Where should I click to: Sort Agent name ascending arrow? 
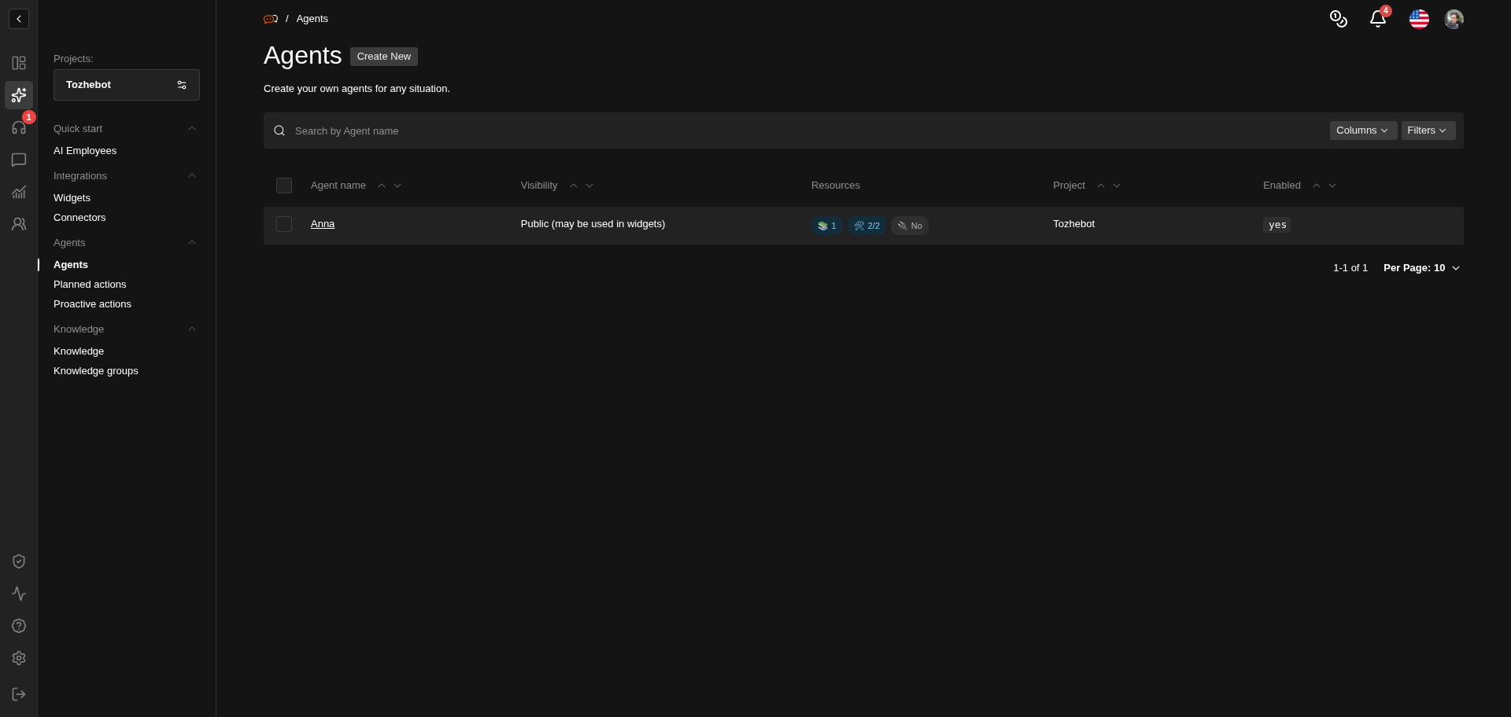tap(382, 186)
